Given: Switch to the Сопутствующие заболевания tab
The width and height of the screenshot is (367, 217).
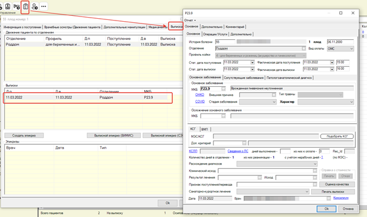Looking at the screenshot, I should point(243,77).
